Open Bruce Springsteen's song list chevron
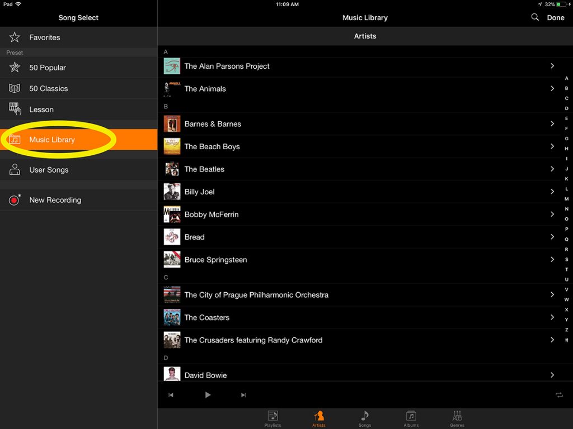This screenshot has width=573, height=429. point(553,259)
